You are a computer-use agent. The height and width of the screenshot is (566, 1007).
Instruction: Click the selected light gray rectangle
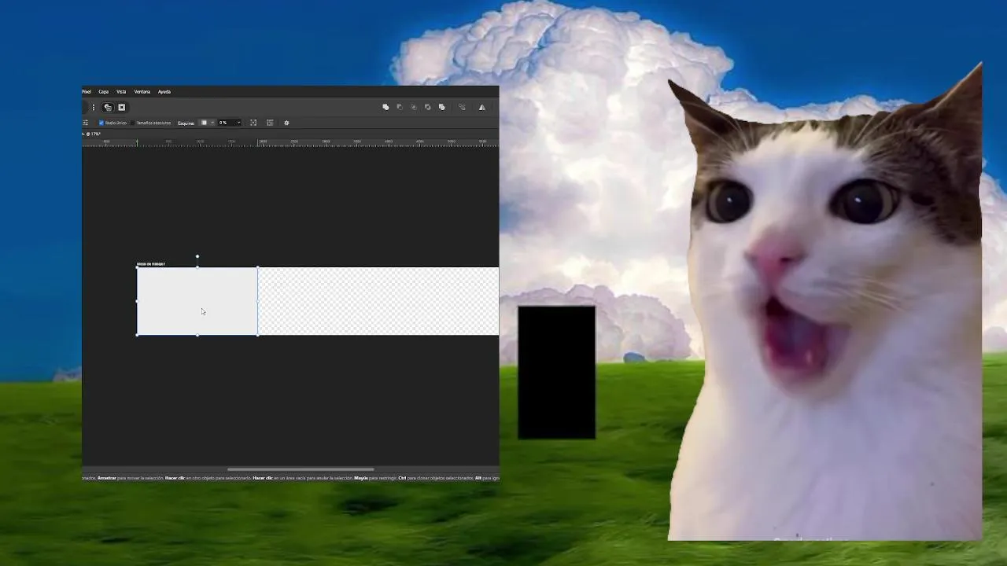point(197,301)
